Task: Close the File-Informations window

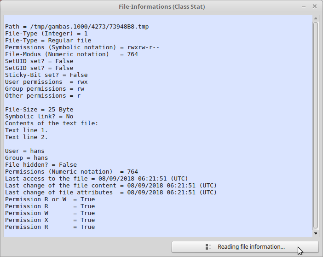Action: point(314,7)
